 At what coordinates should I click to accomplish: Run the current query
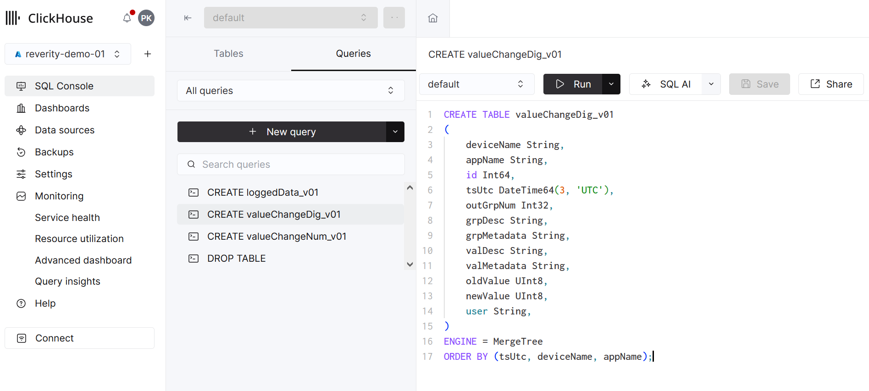573,84
